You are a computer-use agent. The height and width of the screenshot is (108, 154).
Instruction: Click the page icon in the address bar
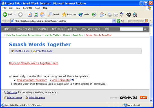12,21
